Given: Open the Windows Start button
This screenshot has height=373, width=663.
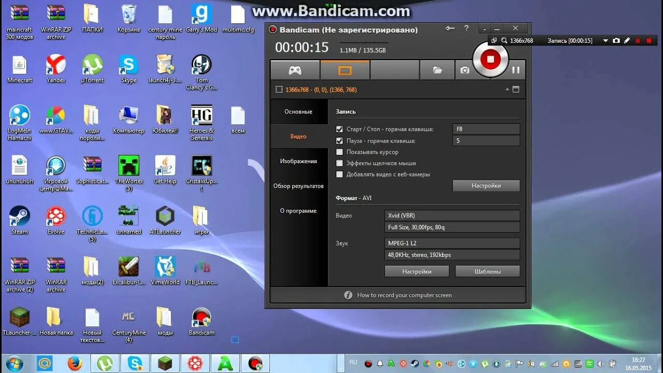Looking at the screenshot, I should click(x=15, y=363).
